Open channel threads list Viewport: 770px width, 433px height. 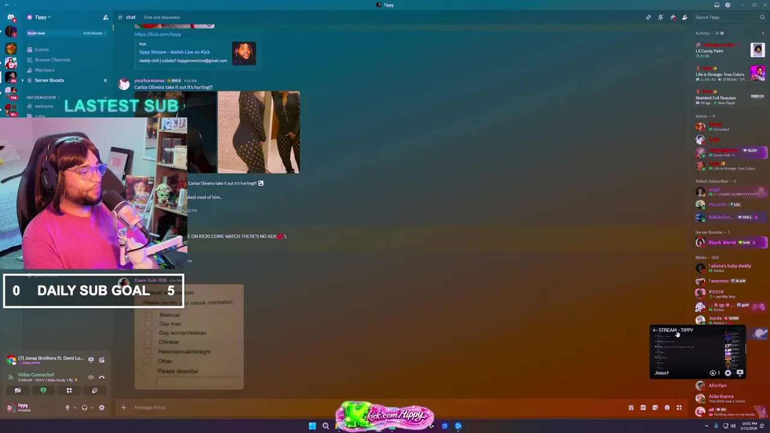point(648,17)
